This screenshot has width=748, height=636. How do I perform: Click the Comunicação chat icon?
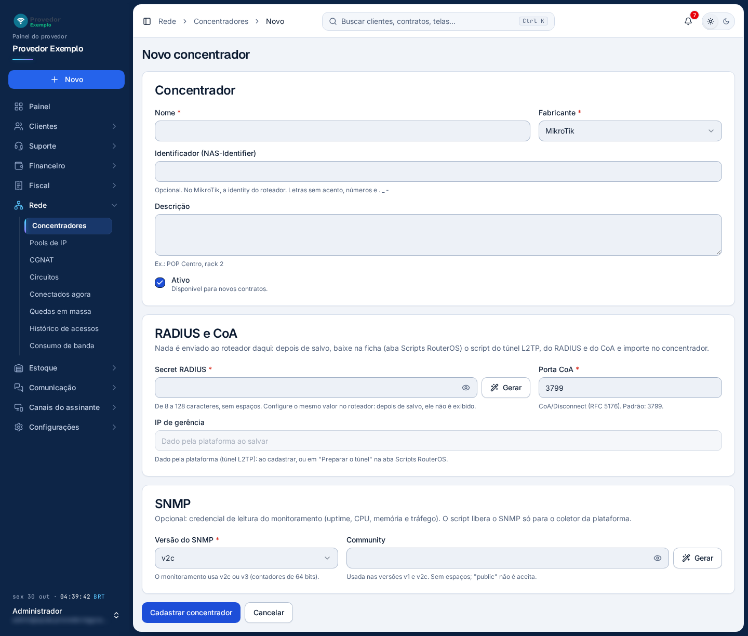pos(19,388)
